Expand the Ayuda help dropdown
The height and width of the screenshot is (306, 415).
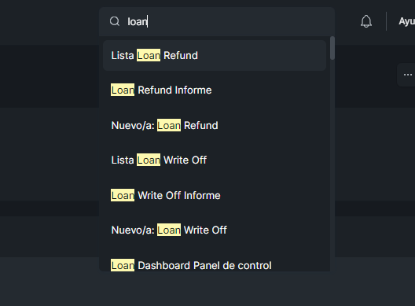(x=407, y=21)
